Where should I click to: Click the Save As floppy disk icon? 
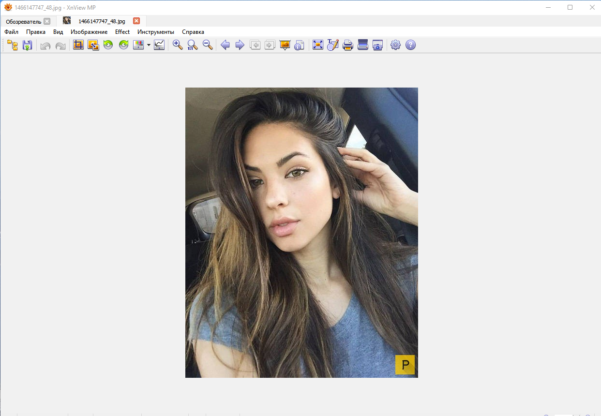click(27, 45)
